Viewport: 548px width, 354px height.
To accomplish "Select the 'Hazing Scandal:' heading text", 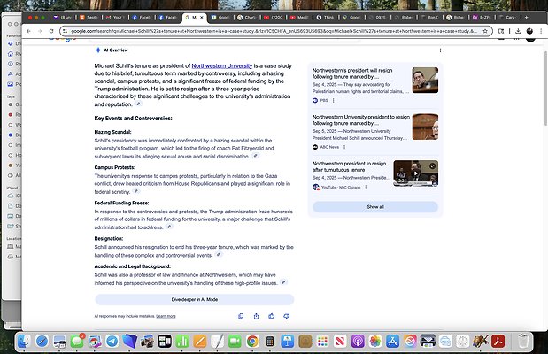I will (x=113, y=132).
